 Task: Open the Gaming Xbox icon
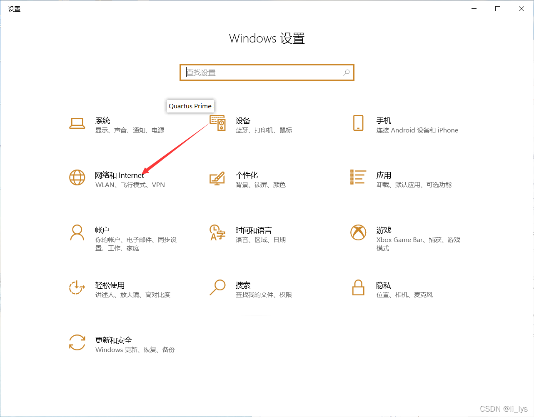point(358,232)
